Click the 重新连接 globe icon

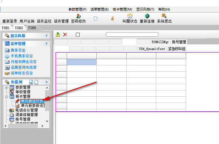coord(147,16)
